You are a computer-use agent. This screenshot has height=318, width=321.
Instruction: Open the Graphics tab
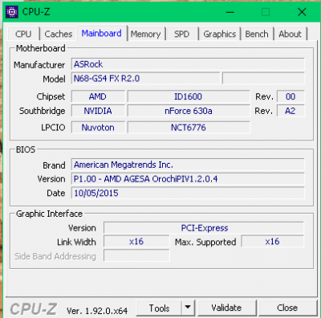[x=220, y=34]
